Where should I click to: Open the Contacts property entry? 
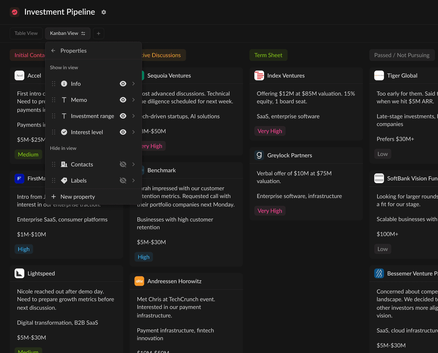tap(93, 165)
